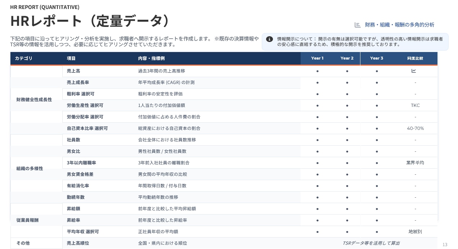Select the Year 2 dot for 社員数
The width and height of the screenshot is (458, 249).
pos(347,140)
